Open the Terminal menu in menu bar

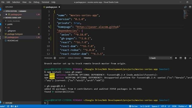45,2
